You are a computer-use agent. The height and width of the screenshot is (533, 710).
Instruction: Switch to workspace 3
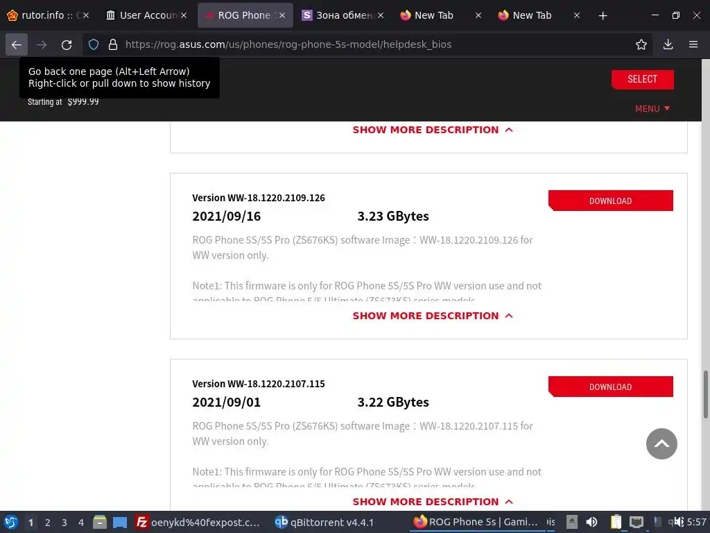coord(64,523)
